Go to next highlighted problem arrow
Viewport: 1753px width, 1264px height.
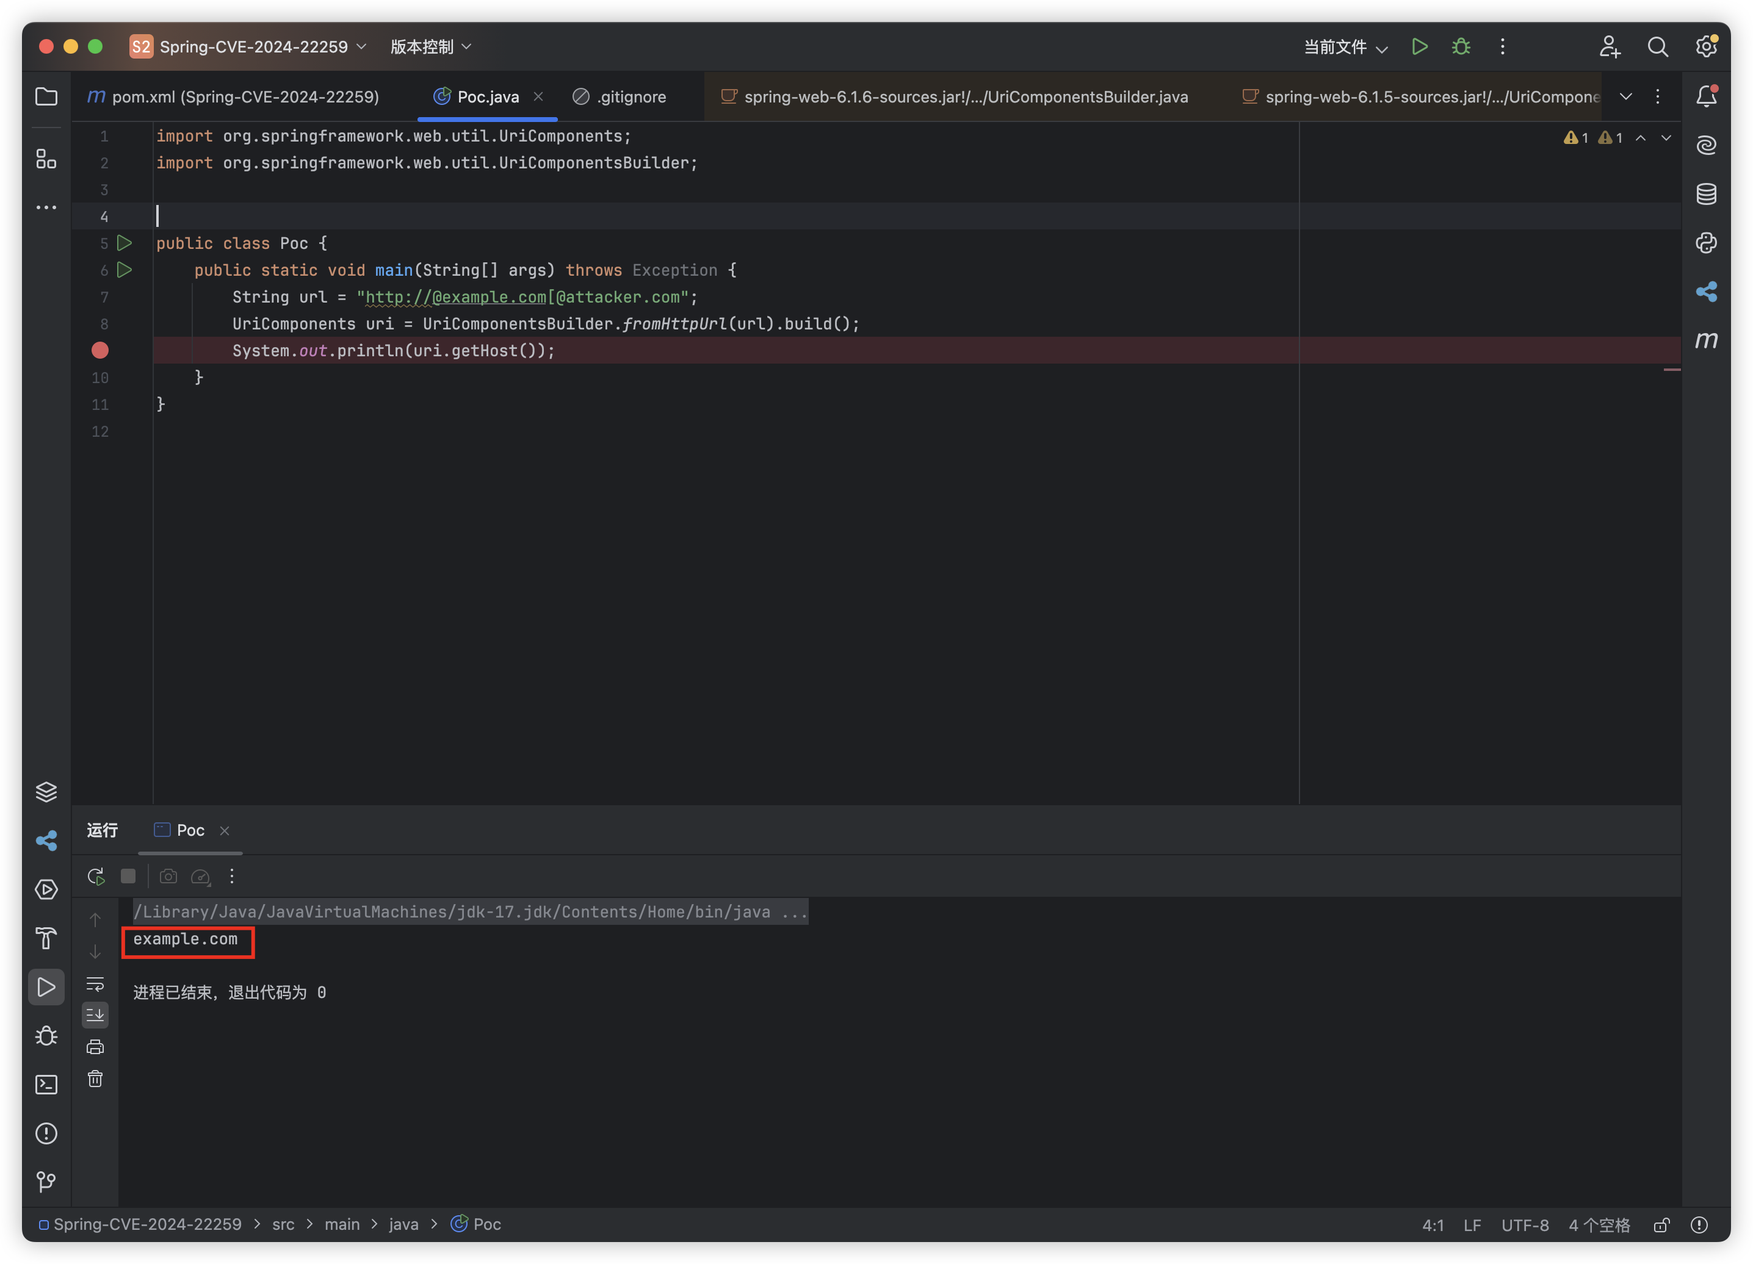tap(1666, 137)
